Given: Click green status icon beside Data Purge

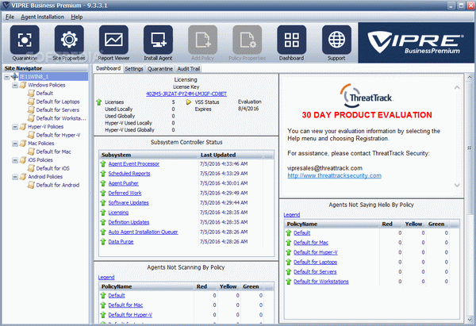Looking at the screenshot, I should click(103, 242).
